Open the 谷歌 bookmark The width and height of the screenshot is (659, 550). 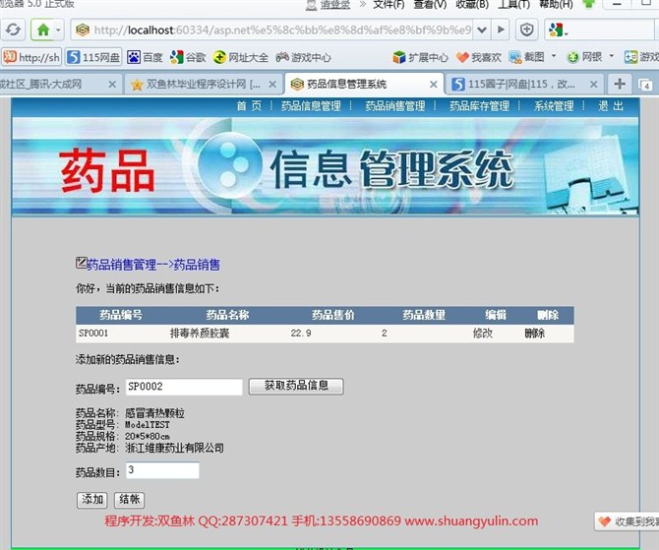[x=188, y=57]
